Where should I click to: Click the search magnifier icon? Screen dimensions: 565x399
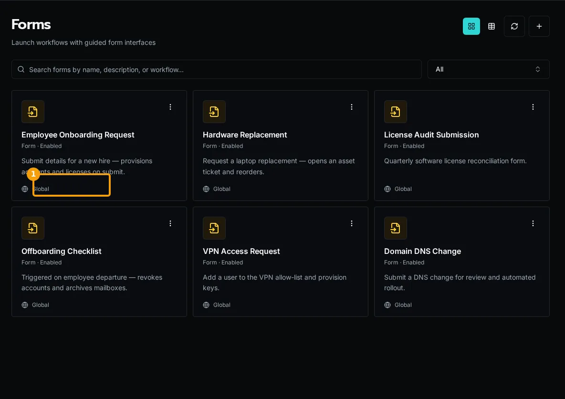[x=21, y=69]
